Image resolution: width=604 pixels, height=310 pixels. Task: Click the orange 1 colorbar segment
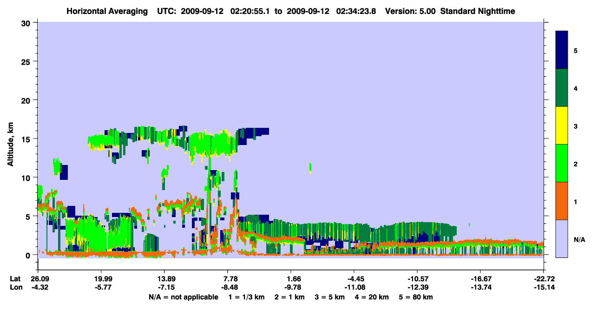pos(562,201)
